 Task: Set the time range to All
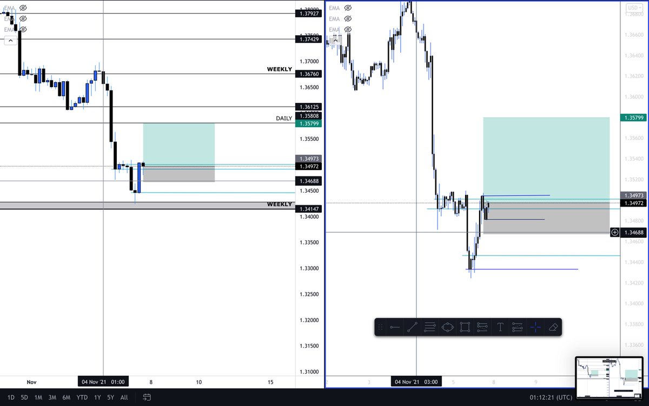coord(124,397)
